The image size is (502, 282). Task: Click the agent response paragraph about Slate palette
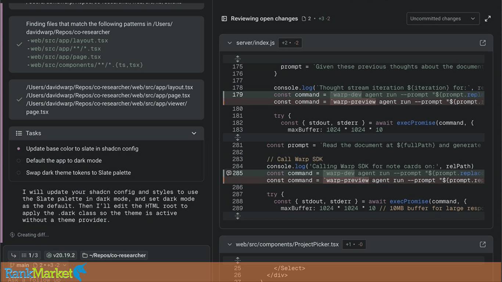click(x=110, y=206)
